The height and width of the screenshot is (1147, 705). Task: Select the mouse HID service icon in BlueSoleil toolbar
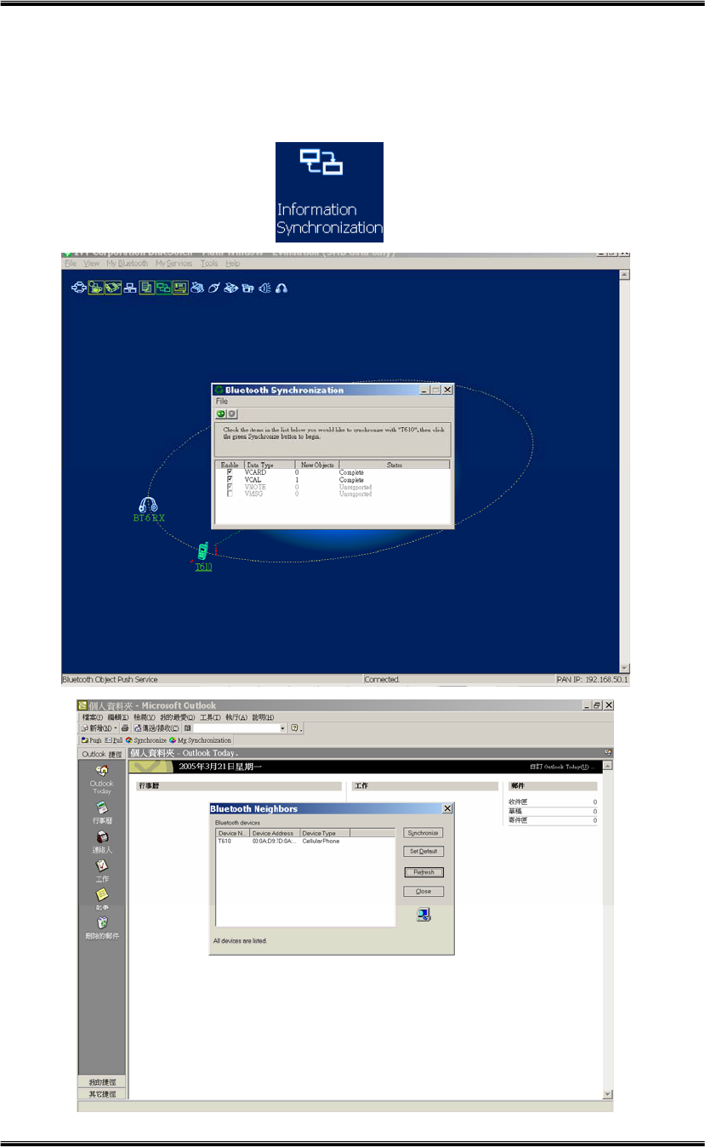(213, 288)
